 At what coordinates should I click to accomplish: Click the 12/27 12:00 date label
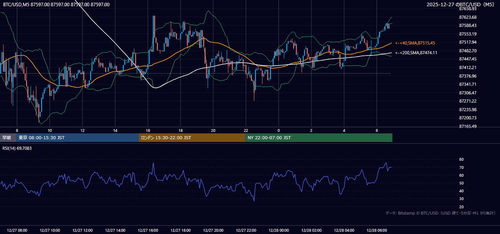pos(83,230)
